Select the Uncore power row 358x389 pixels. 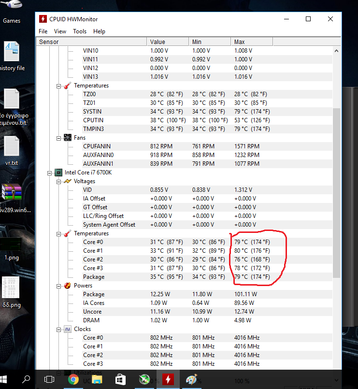pos(184,312)
